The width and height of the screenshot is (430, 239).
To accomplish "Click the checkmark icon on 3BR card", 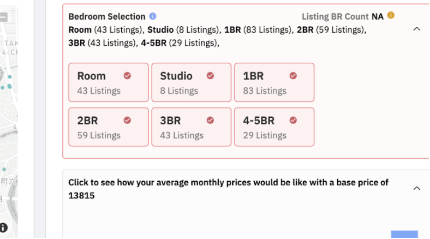I will (x=210, y=120).
